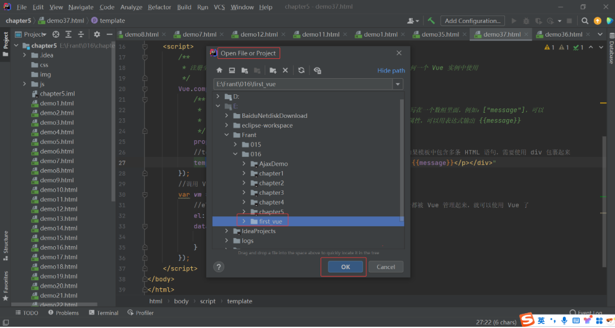Click Expand All in Project panel
The width and height of the screenshot is (615, 328).
tap(68, 35)
